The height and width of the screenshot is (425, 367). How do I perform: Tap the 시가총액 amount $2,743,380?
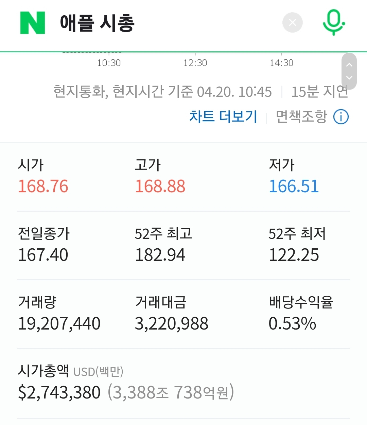tap(59, 392)
